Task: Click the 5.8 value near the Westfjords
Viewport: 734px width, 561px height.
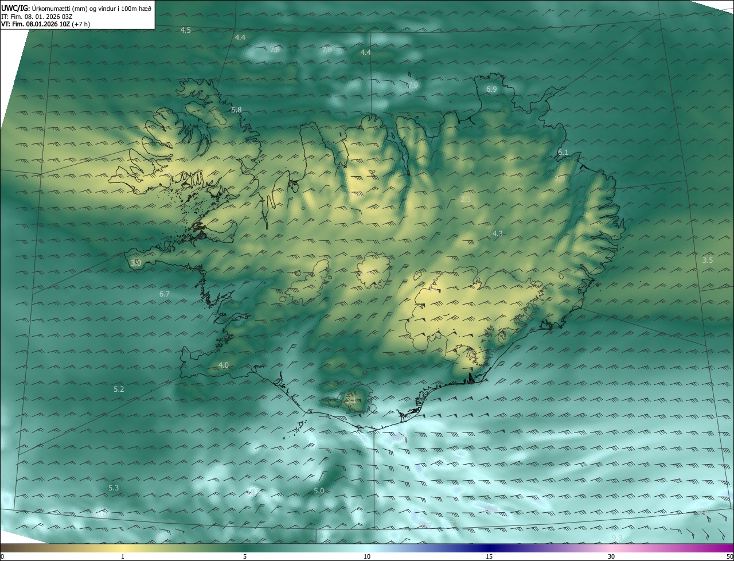Action: click(x=236, y=110)
